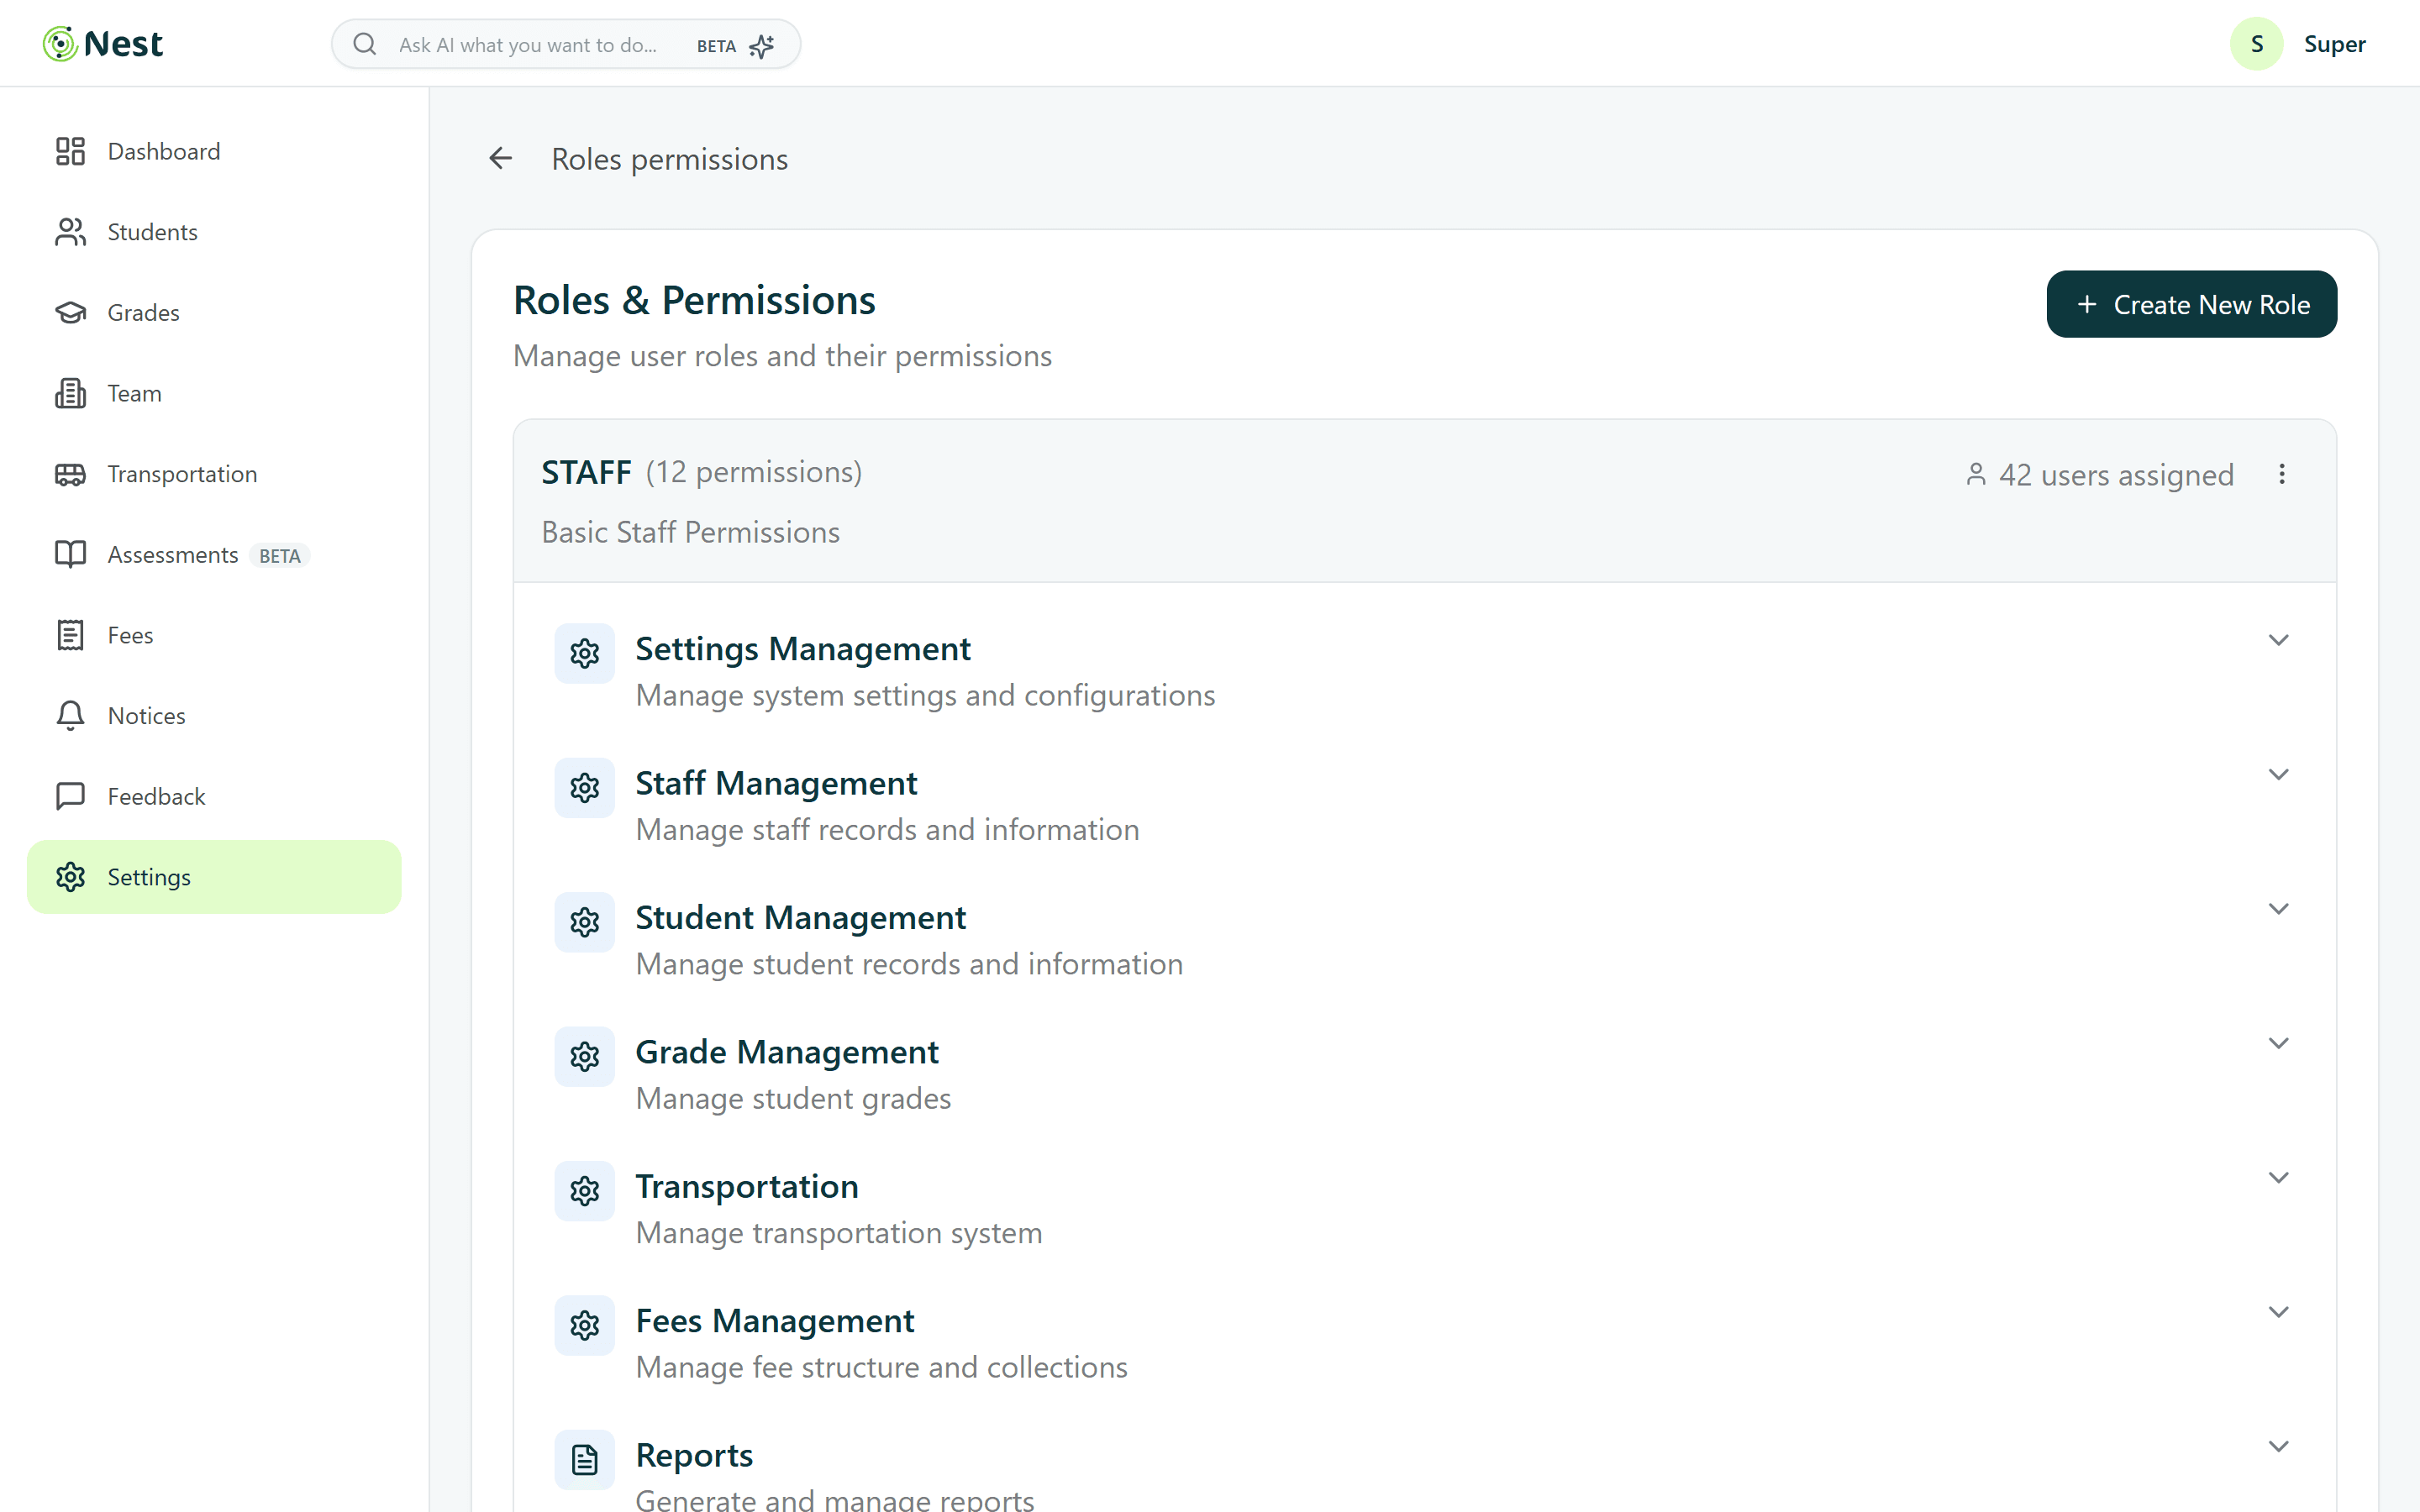
Task: Click the Fees receipt icon
Action: 70,635
